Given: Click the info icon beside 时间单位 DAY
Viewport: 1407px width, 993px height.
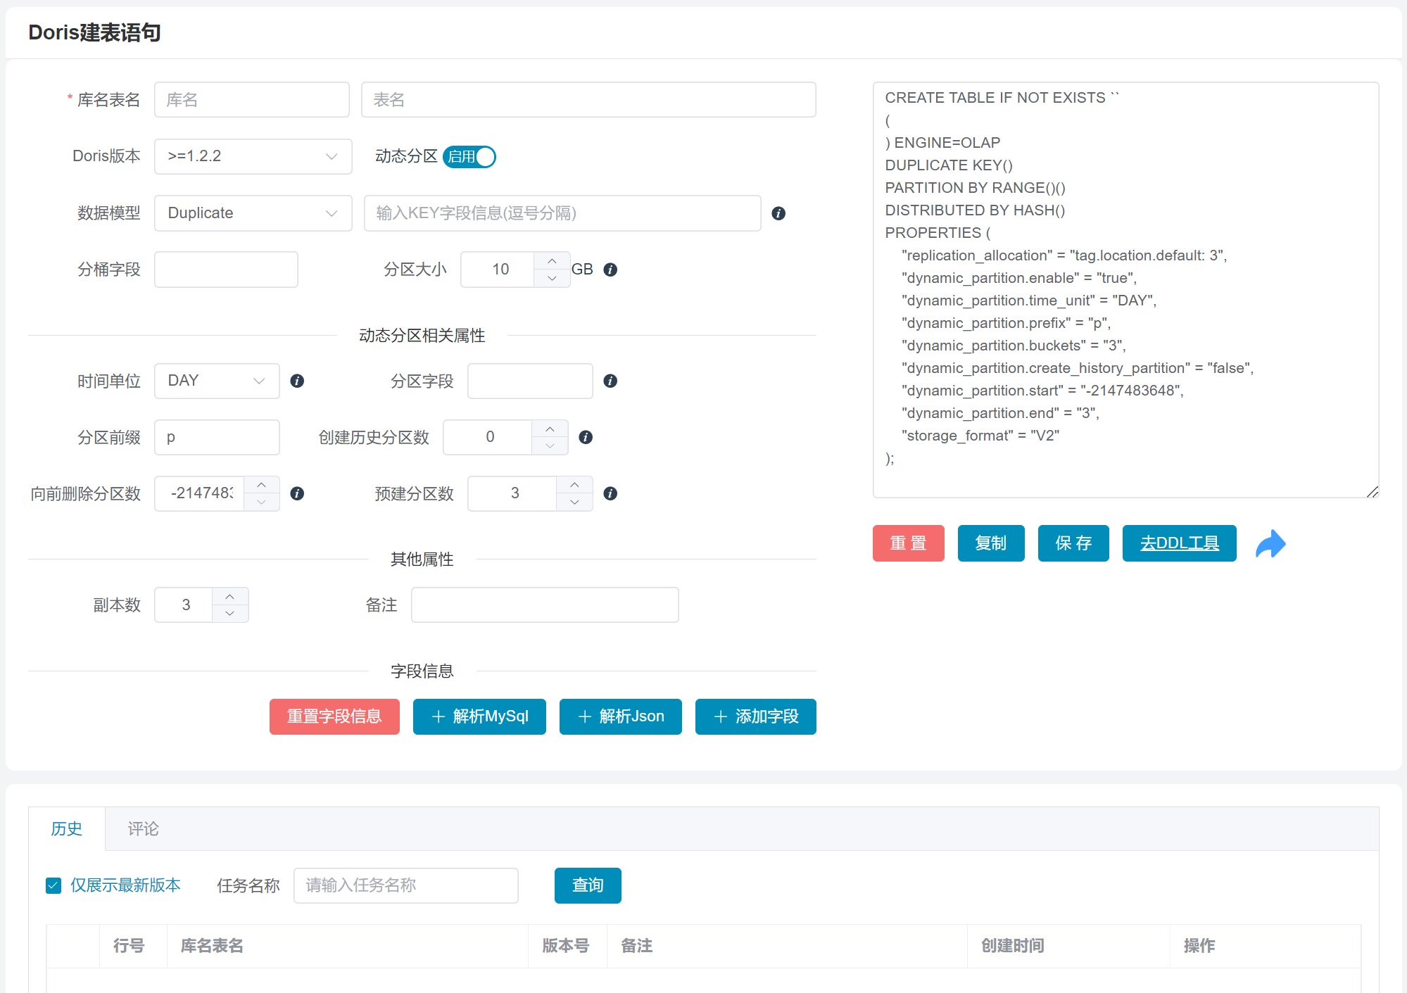Looking at the screenshot, I should pyautogui.click(x=298, y=381).
